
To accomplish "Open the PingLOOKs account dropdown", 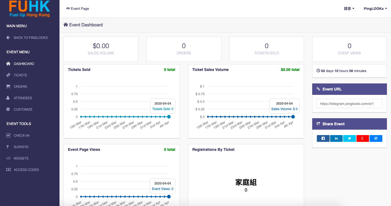I will tap(375, 9).
